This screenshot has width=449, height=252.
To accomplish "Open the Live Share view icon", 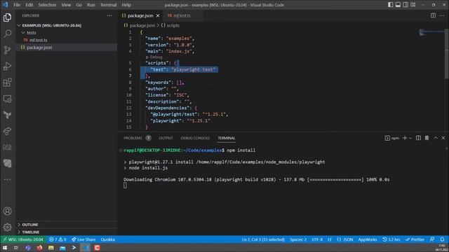I will pos(8,131).
